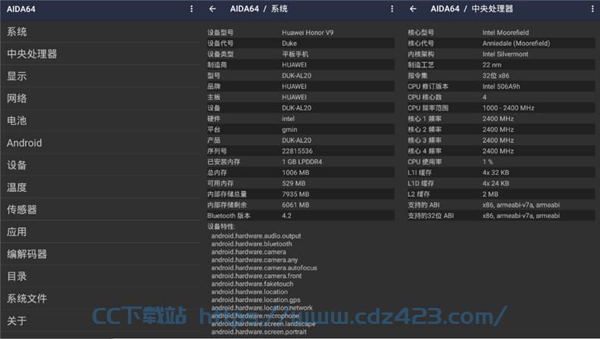600x339 pixels.
Task: Select the Intel Moorefield core model value
Action: pyautogui.click(x=505, y=33)
